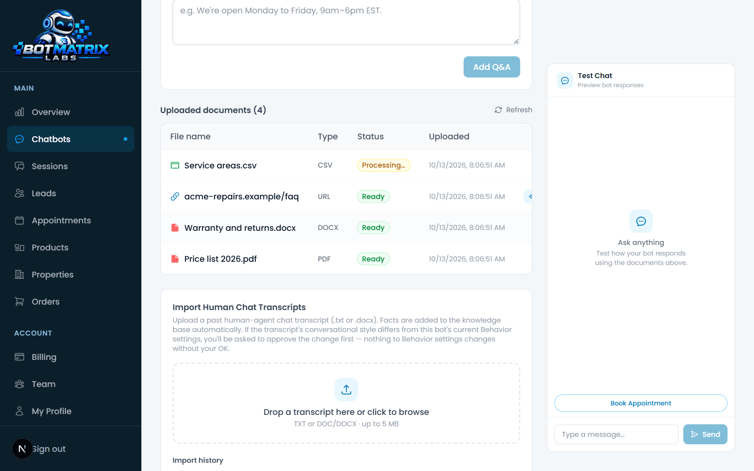The height and width of the screenshot is (471, 754).
Task: Click the round N avatar badge
Action: (22, 449)
